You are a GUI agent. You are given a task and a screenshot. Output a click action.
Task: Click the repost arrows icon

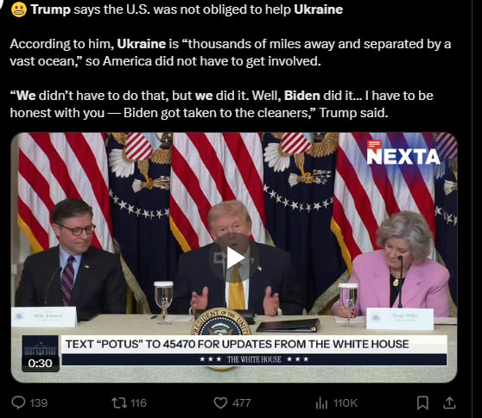click(x=119, y=402)
